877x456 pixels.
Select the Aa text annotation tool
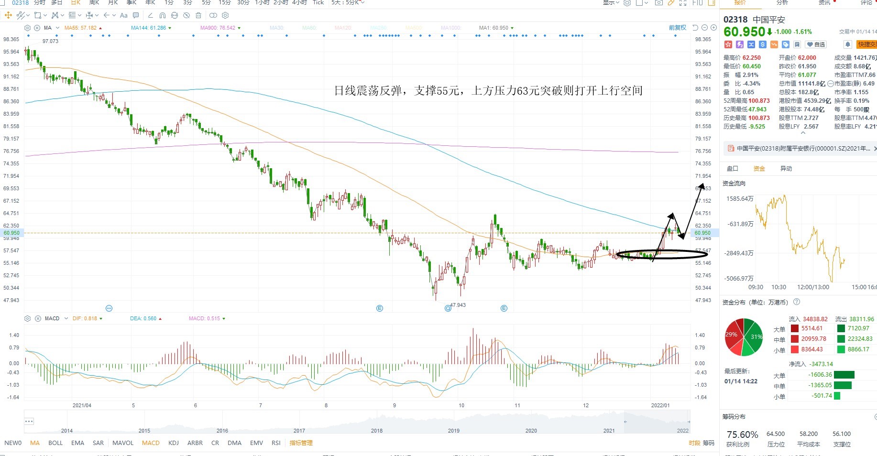(x=123, y=15)
